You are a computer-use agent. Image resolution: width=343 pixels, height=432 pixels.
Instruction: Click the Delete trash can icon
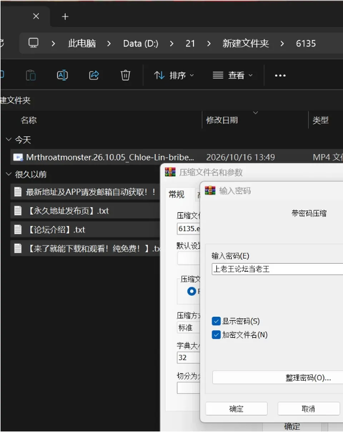[125, 75]
